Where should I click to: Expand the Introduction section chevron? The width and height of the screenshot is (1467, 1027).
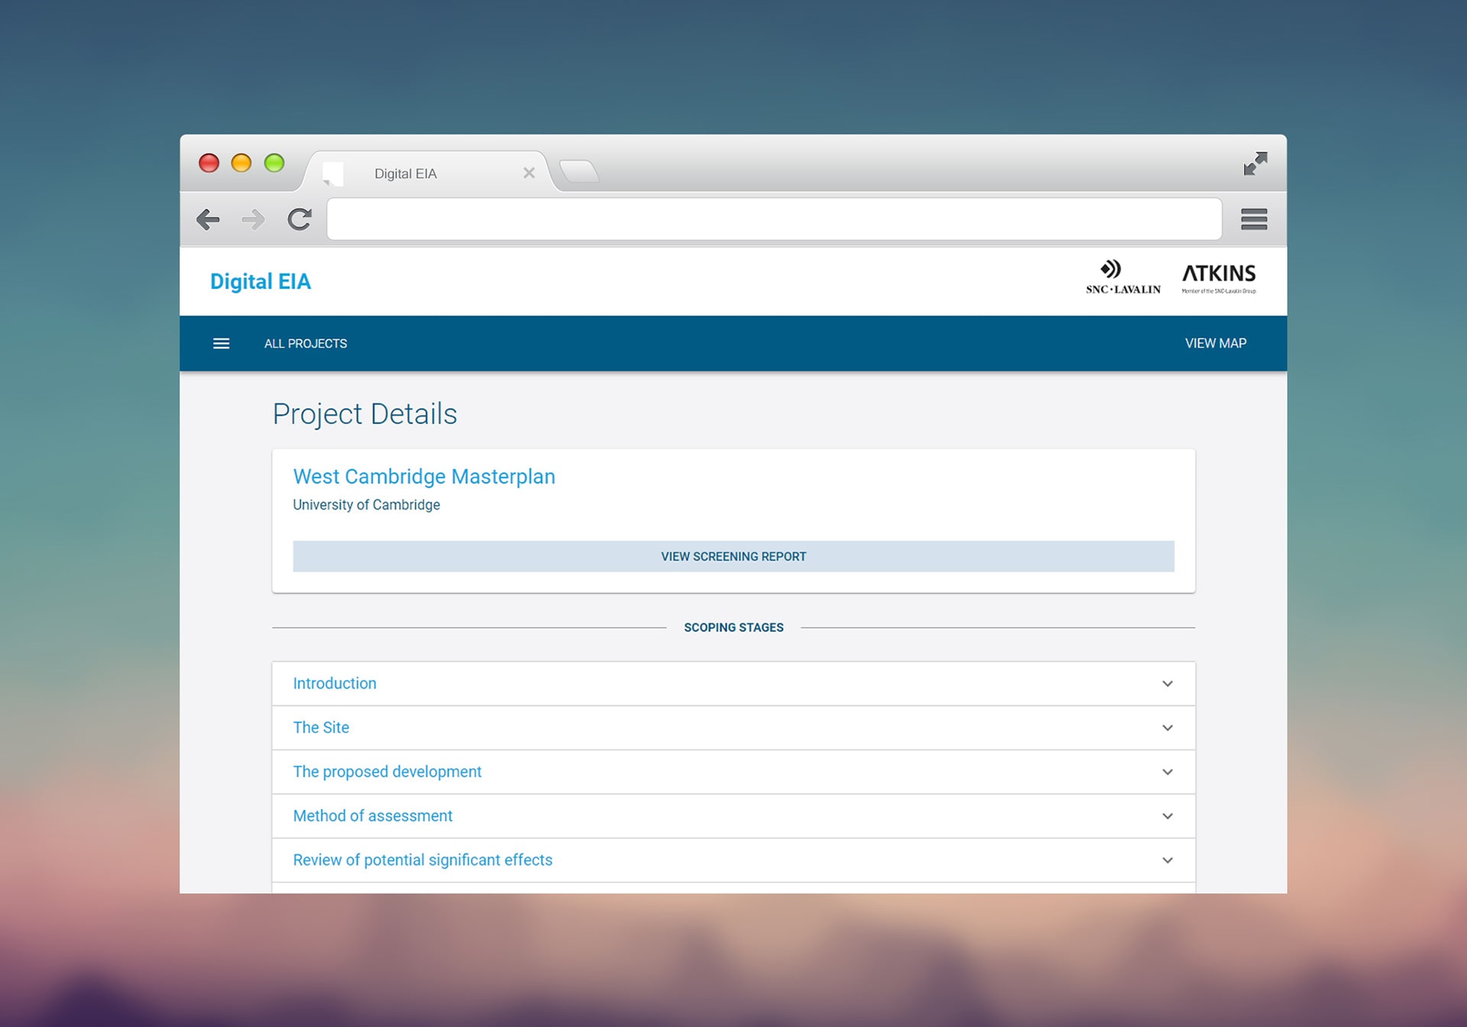pos(1167,684)
